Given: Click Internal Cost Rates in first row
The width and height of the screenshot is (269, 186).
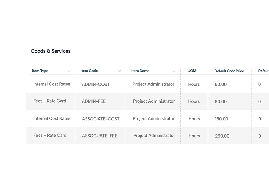Looking at the screenshot, I should click(52, 84).
